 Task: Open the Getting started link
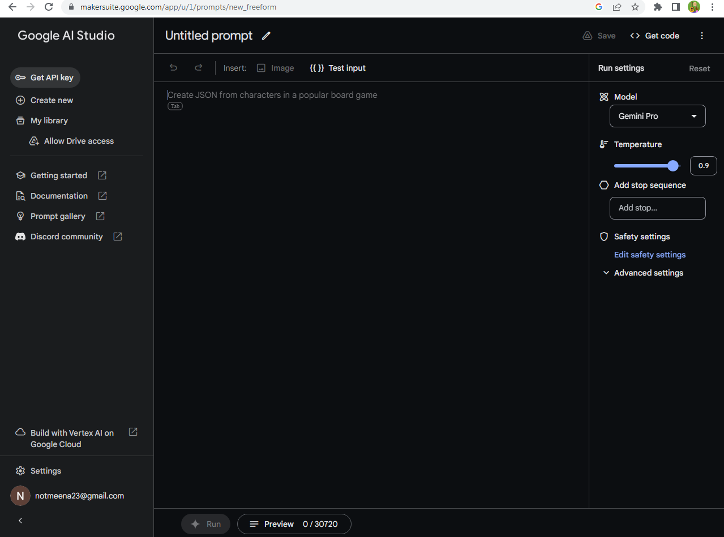tap(59, 175)
